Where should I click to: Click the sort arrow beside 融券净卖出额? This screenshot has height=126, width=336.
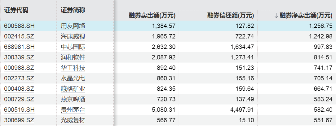276,16
